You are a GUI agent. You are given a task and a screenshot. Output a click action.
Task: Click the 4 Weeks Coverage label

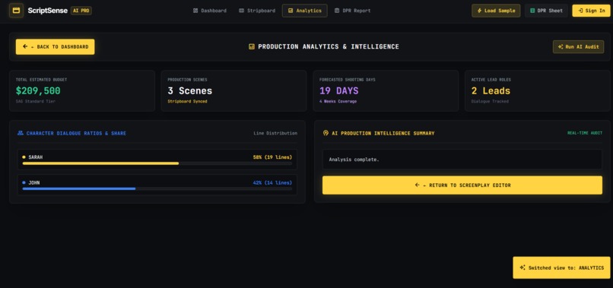pos(338,101)
